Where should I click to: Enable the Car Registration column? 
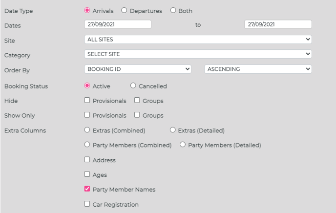click(x=87, y=204)
